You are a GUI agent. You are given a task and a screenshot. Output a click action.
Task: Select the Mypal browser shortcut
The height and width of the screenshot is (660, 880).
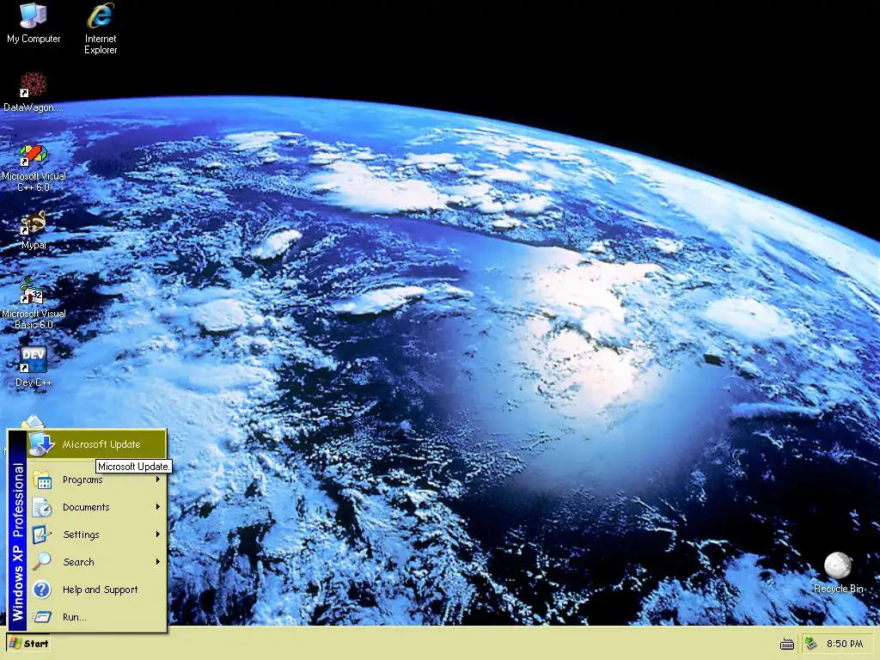pos(34,230)
